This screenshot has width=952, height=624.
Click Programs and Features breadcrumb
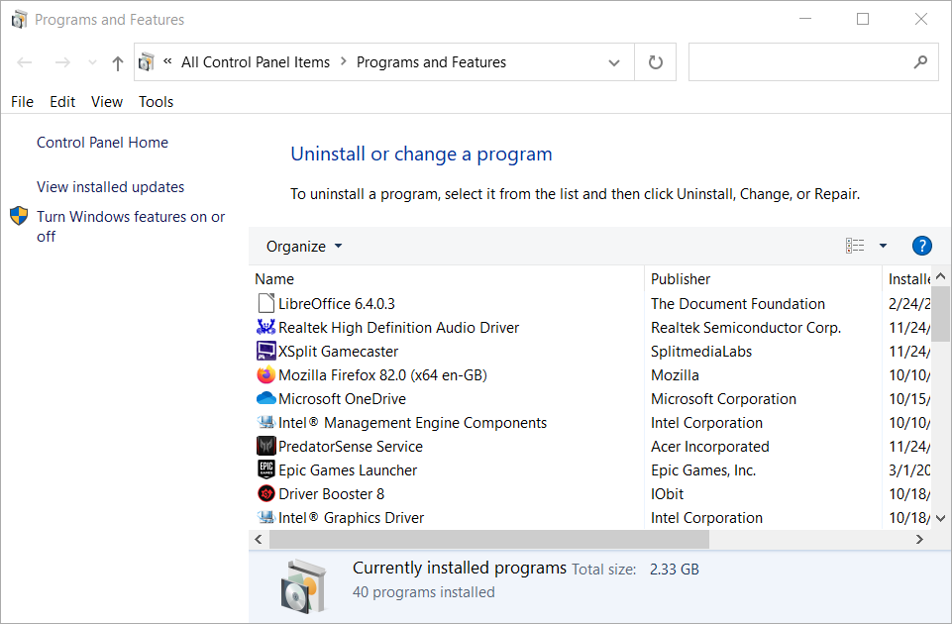point(431,62)
